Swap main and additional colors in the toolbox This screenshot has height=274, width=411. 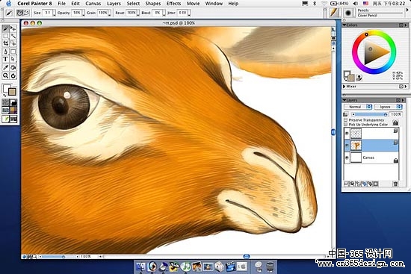tap(4, 95)
